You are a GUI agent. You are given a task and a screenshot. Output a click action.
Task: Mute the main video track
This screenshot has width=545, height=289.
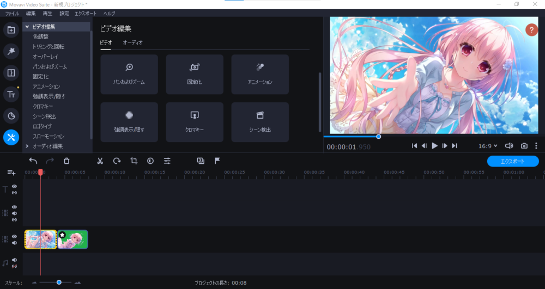[14, 243]
